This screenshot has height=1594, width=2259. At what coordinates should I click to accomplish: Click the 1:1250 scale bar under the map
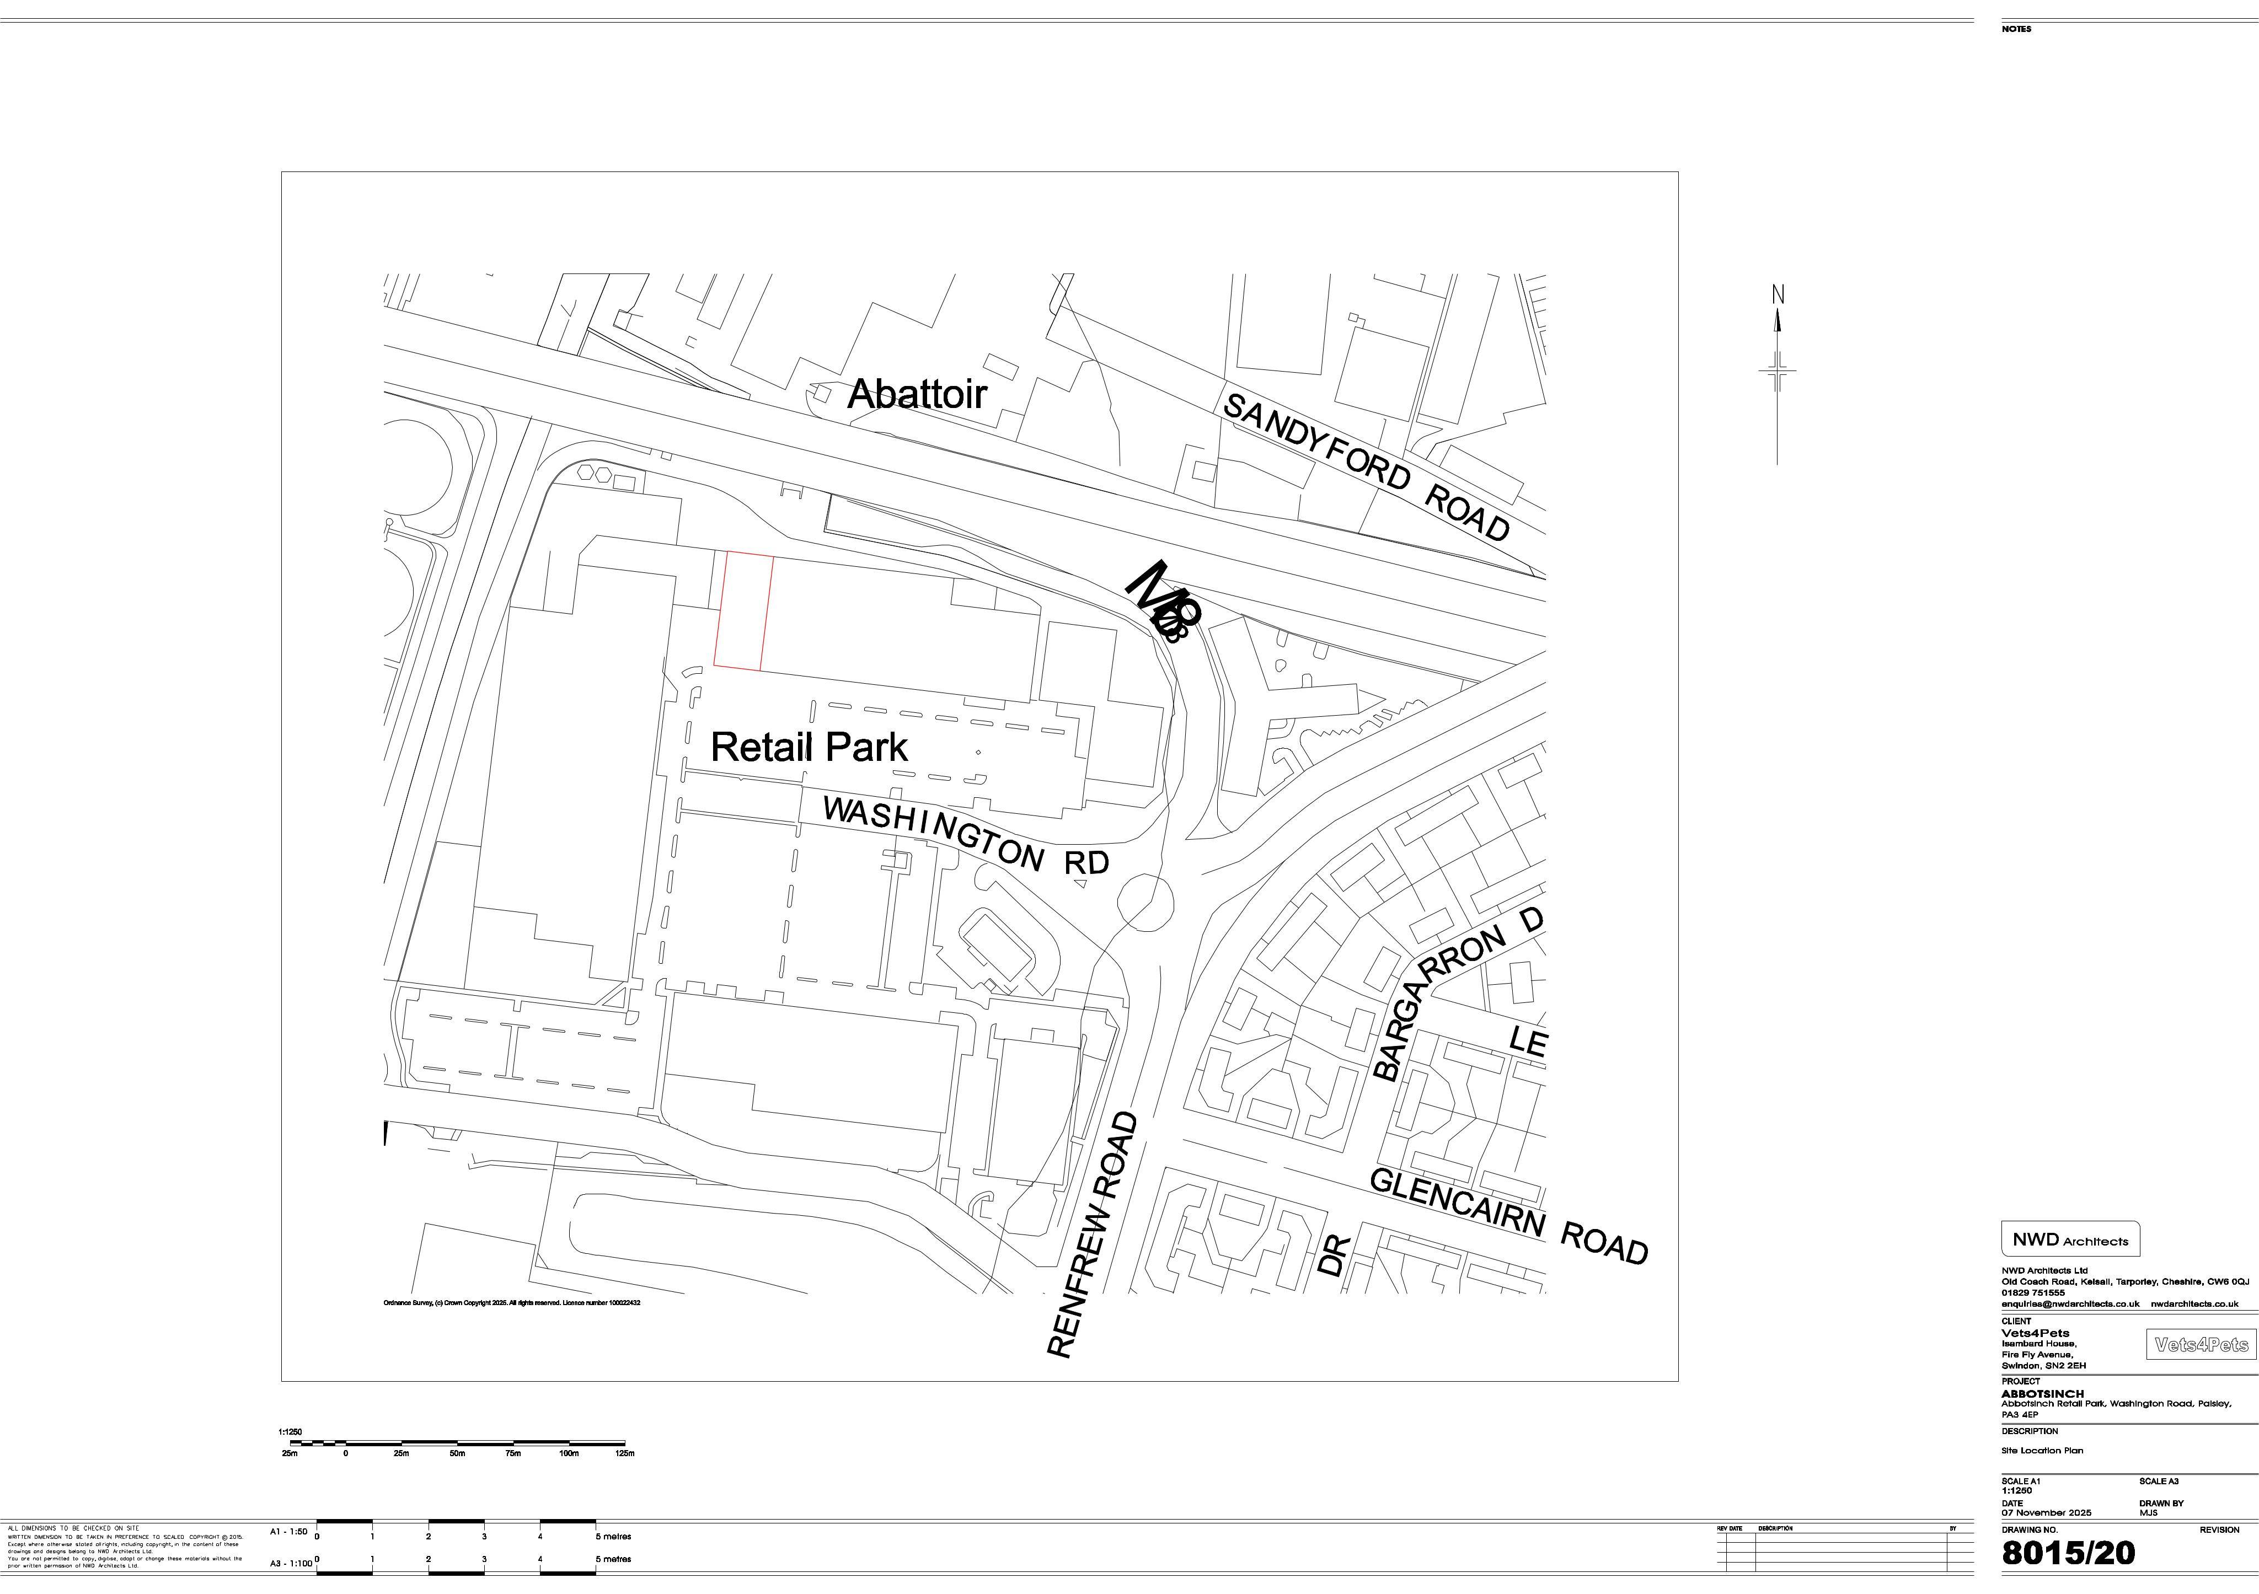(x=458, y=1442)
